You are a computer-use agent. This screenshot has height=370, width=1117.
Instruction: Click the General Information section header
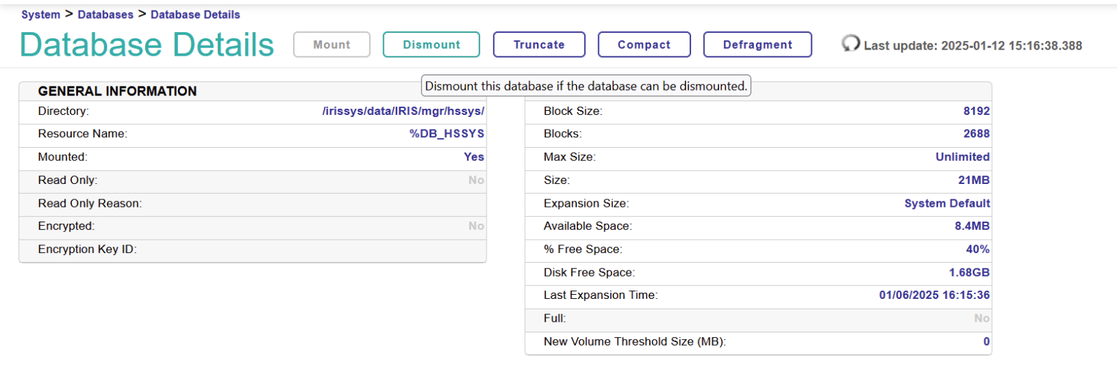pos(117,91)
